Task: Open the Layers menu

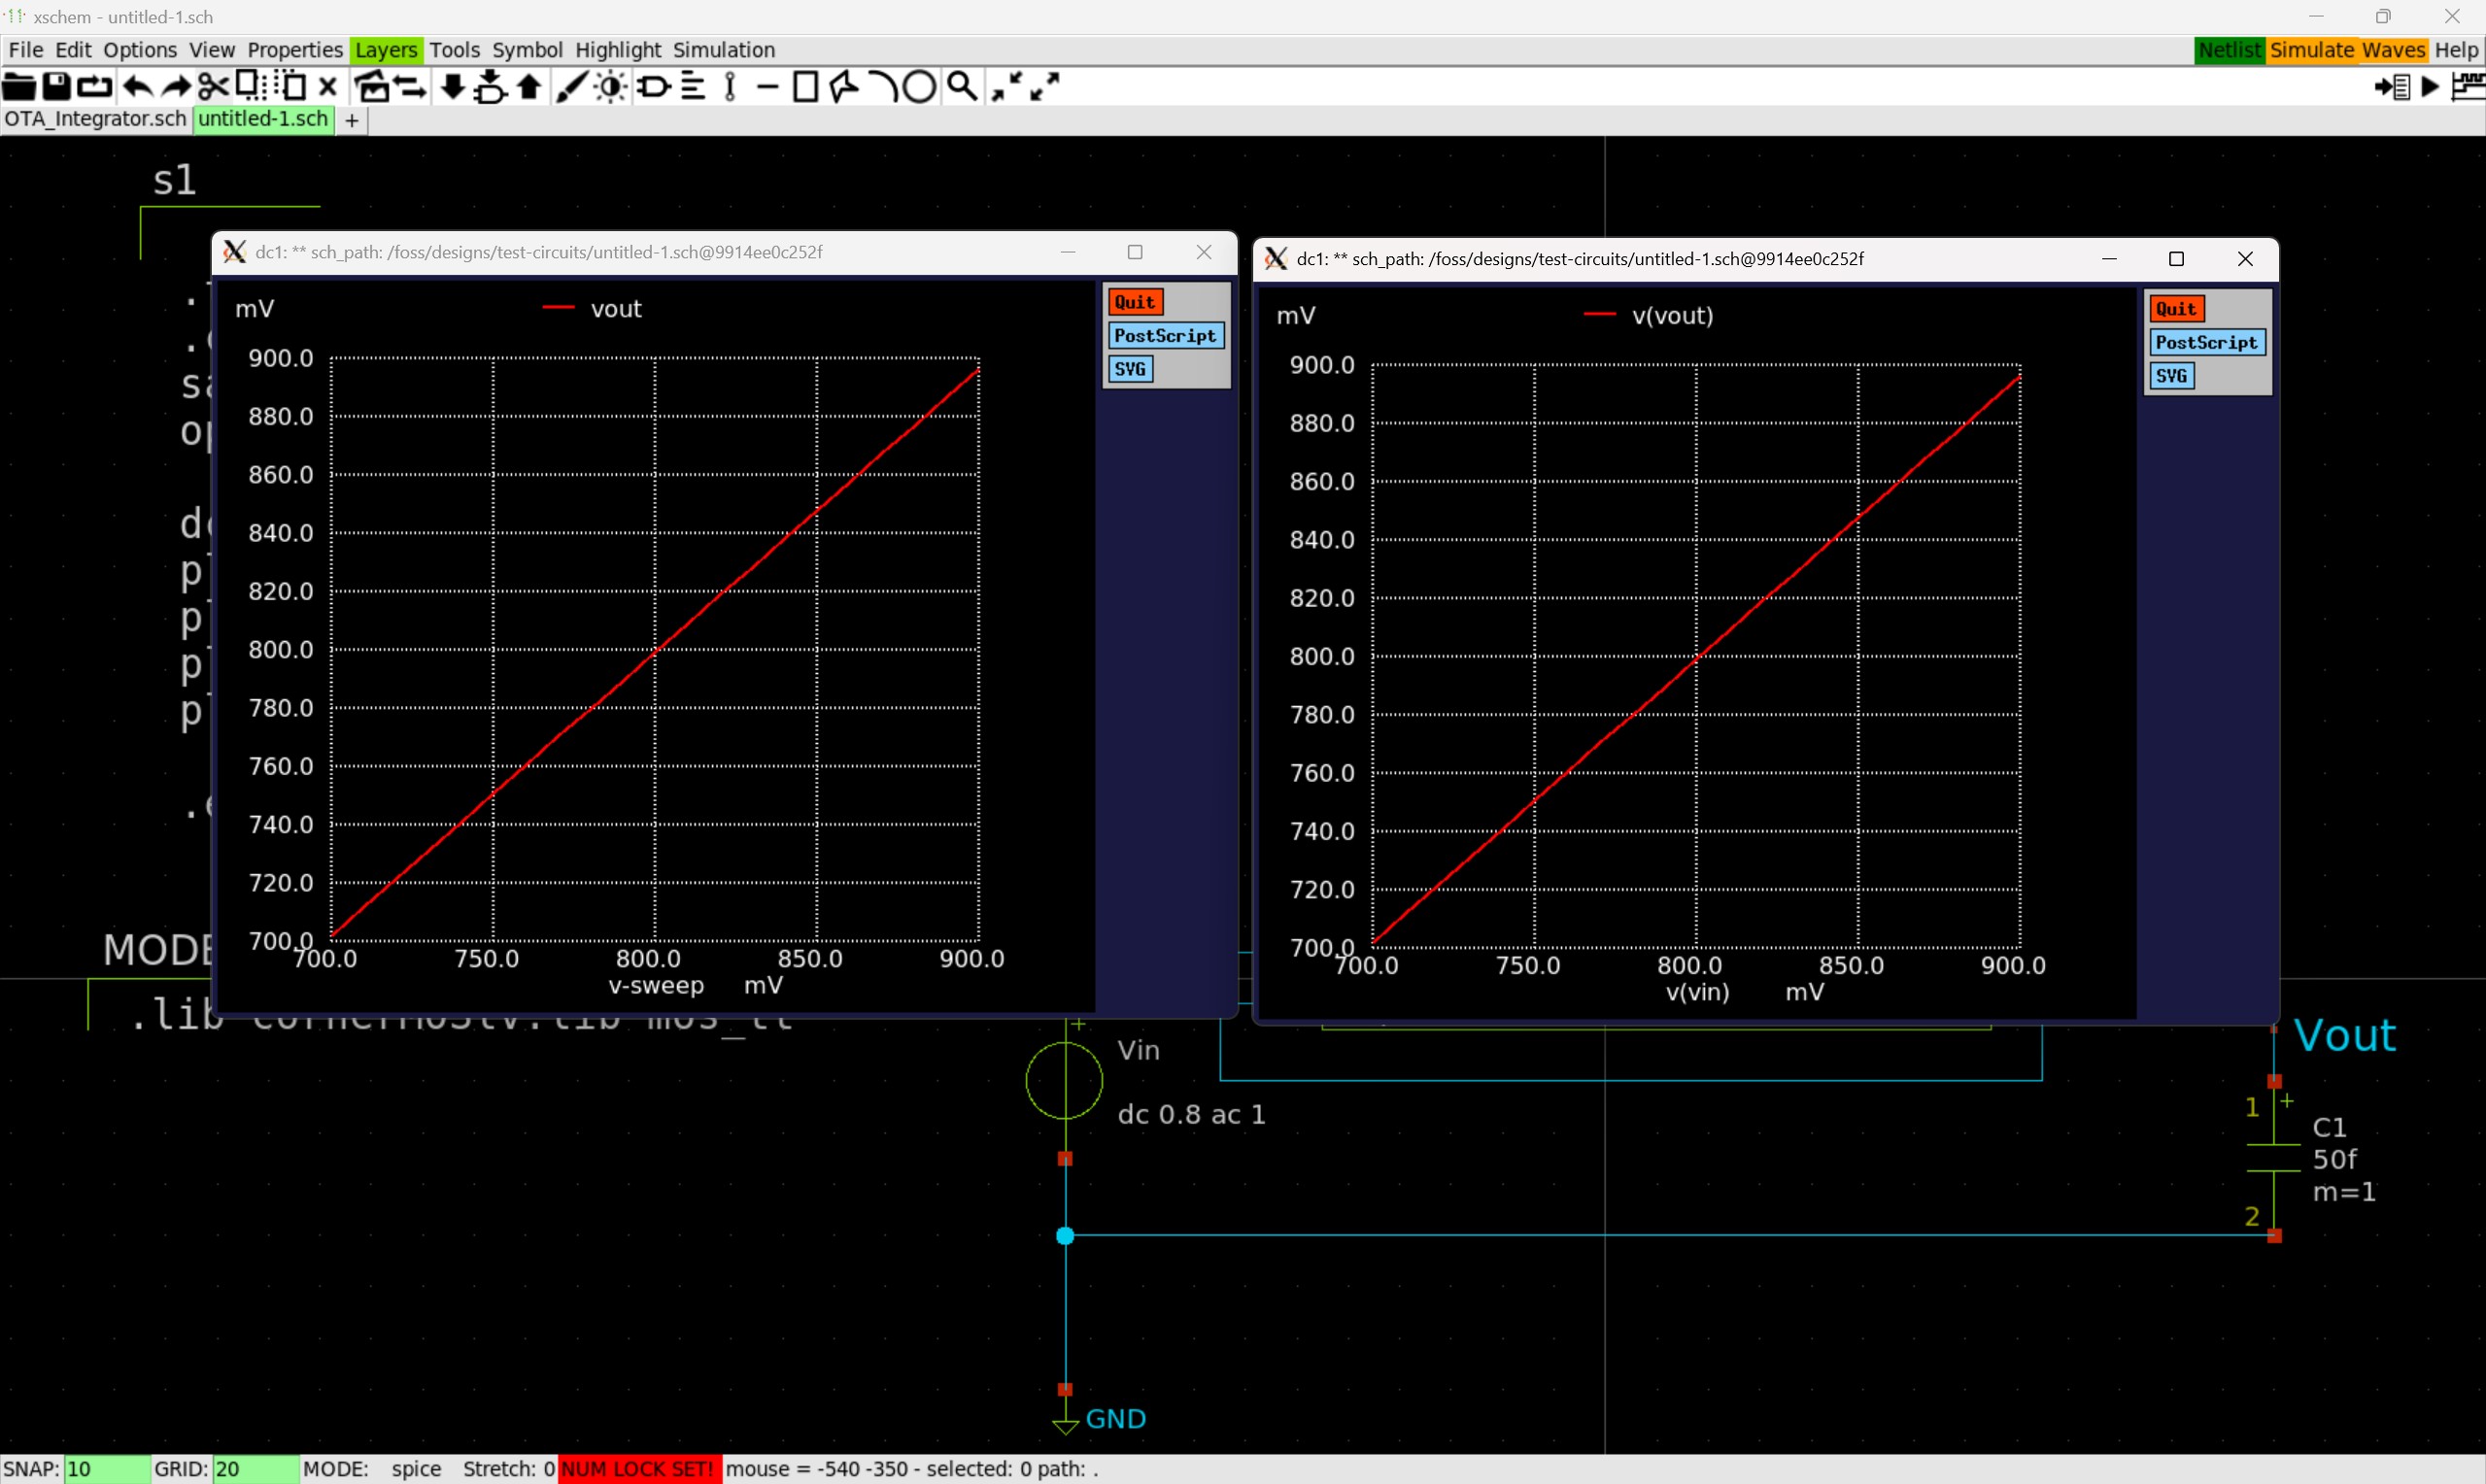Action: tap(385, 50)
